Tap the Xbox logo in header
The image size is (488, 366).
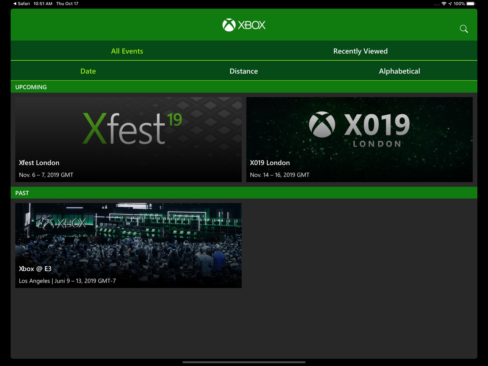(x=244, y=25)
